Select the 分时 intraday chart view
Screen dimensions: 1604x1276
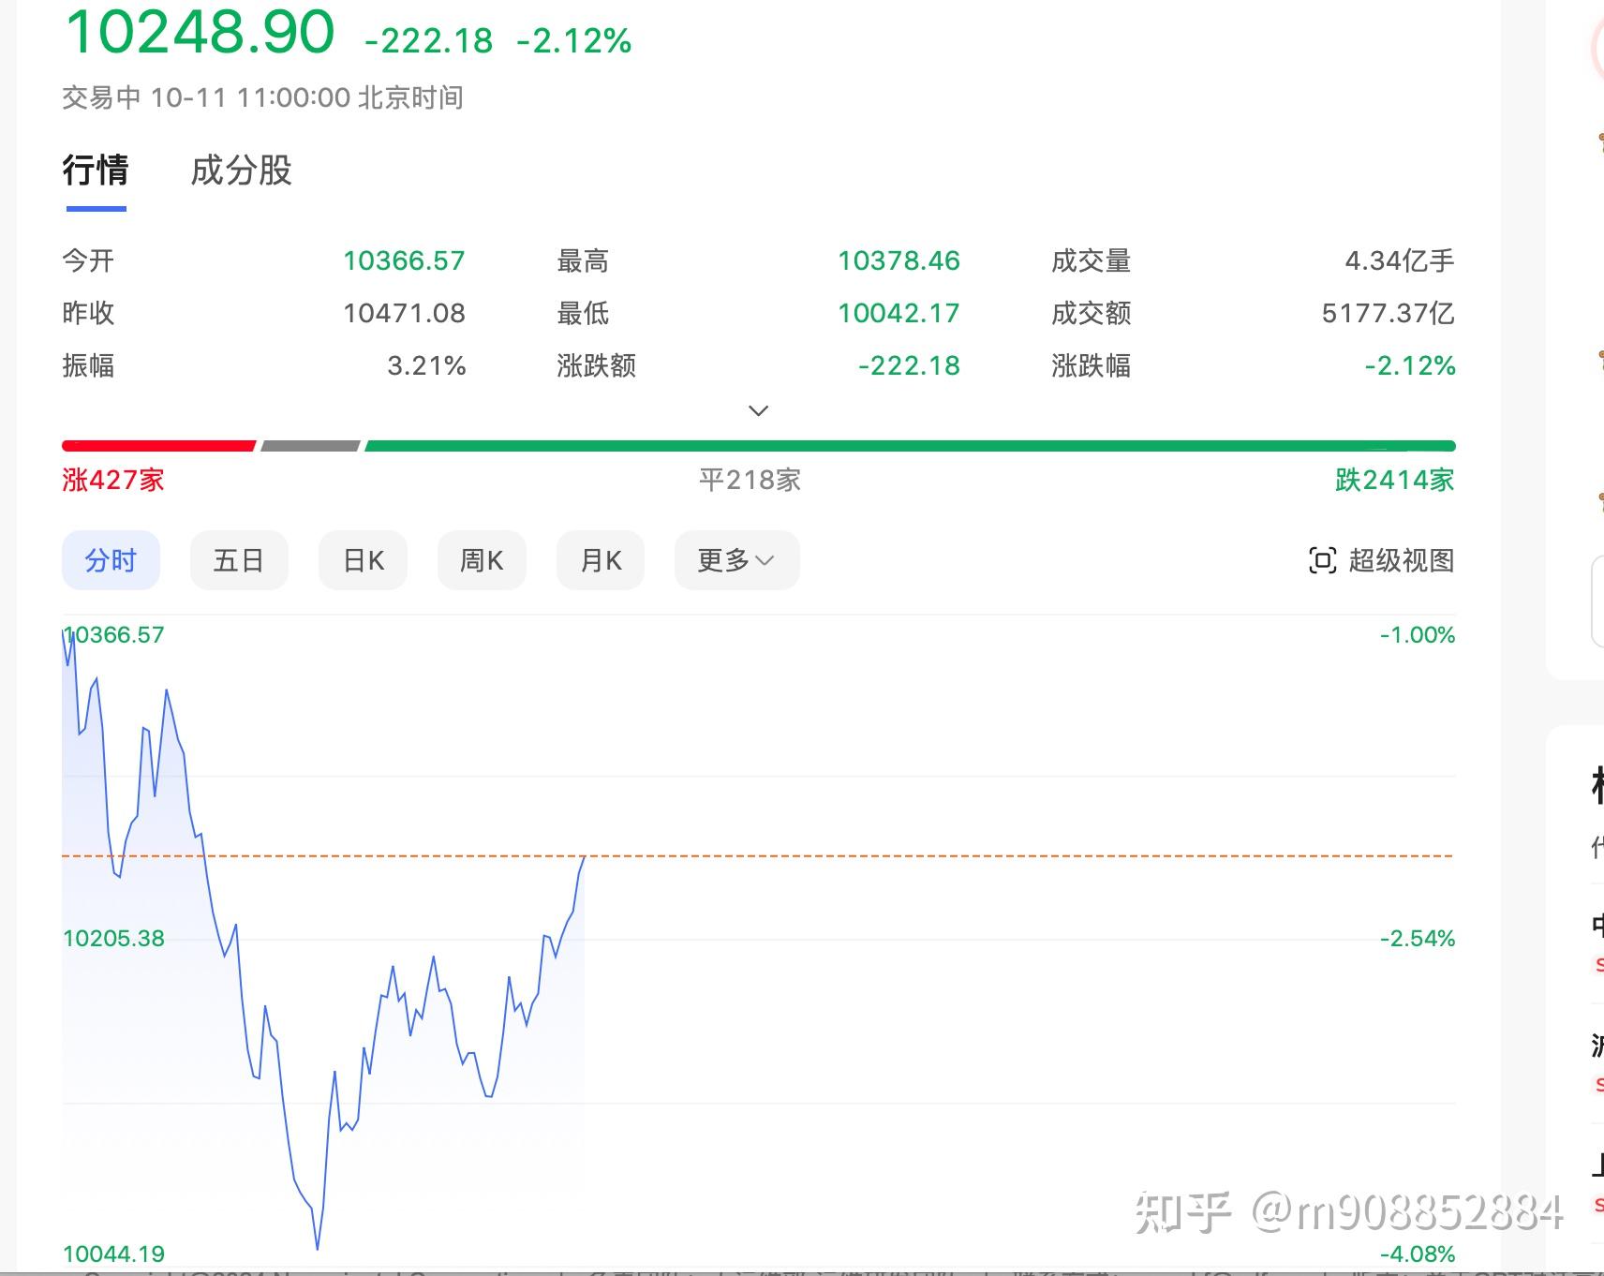point(111,559)
